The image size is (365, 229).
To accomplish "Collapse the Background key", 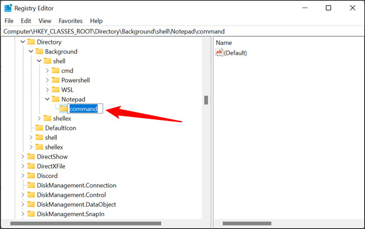I will tap(31, 52).
